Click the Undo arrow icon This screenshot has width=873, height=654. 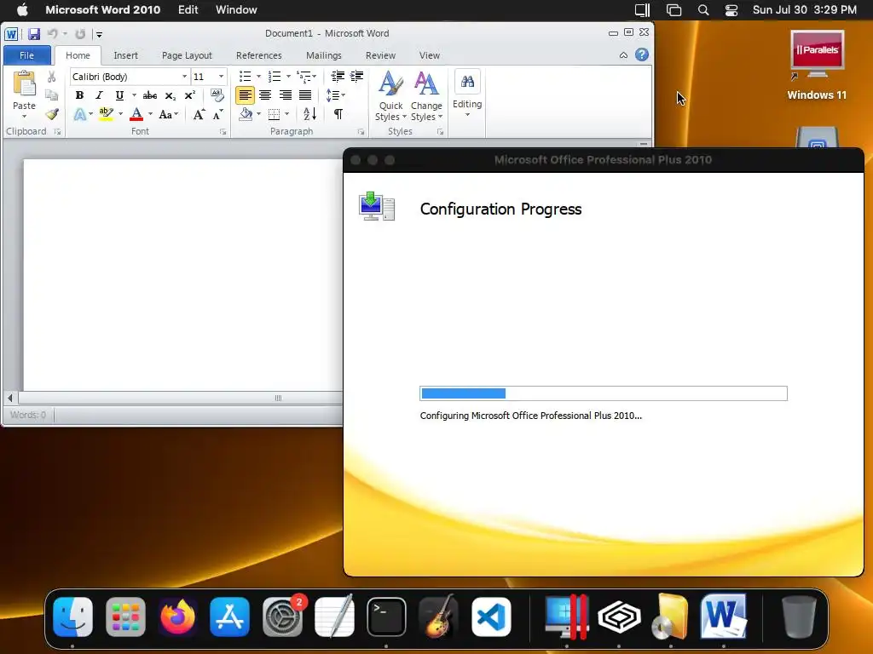tap(52, 34)
